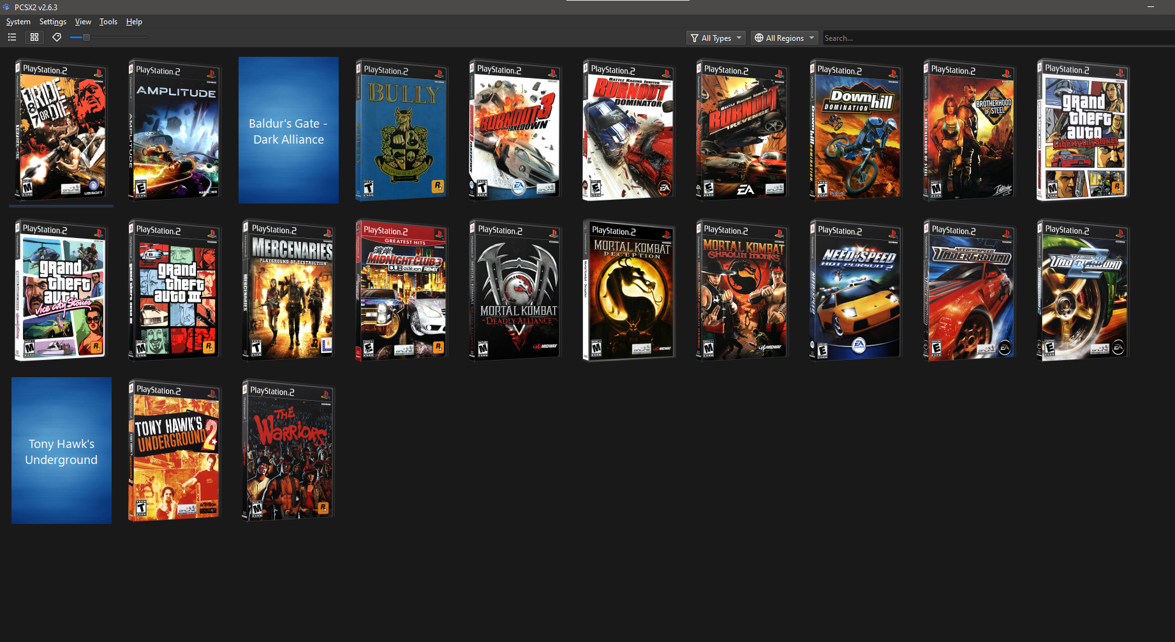The width and height of the screenshot is (1175, 642).
Task: Select Mortal Kombat Shaolin Monks cover
Action: 743,290
